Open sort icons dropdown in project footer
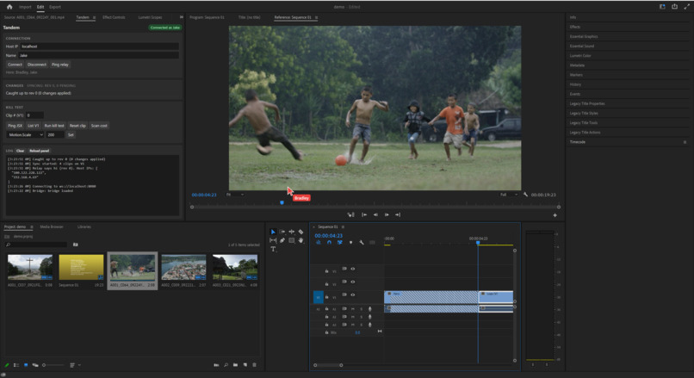The image size is (694, 378). pyautogui.click(x=75, y=365)
